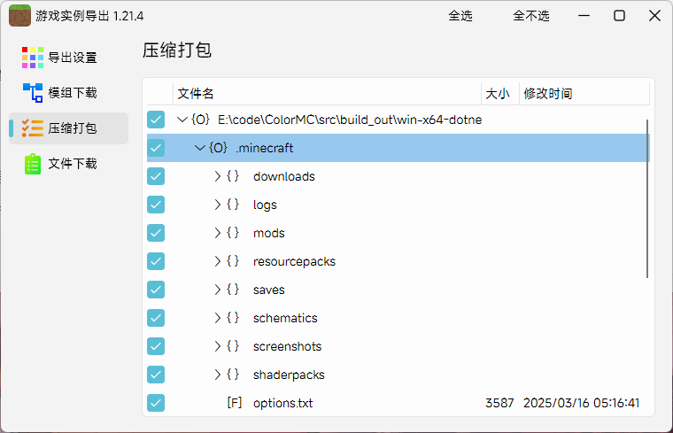Click the {O} icon beside .minecraft

(x=218, y=148)
